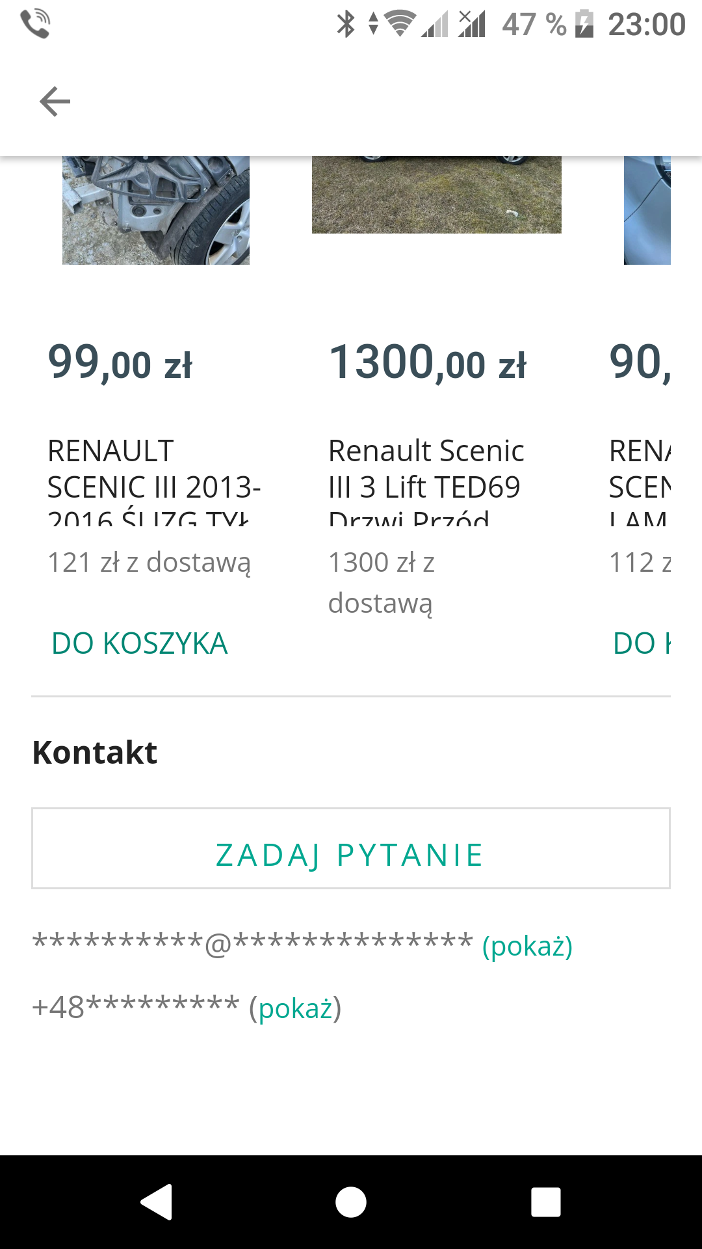
Task: Tap the call status icon in status bar
Action: click(35, 25)
